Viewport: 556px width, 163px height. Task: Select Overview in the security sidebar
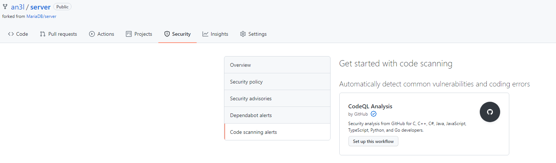[x=240, y=65]
